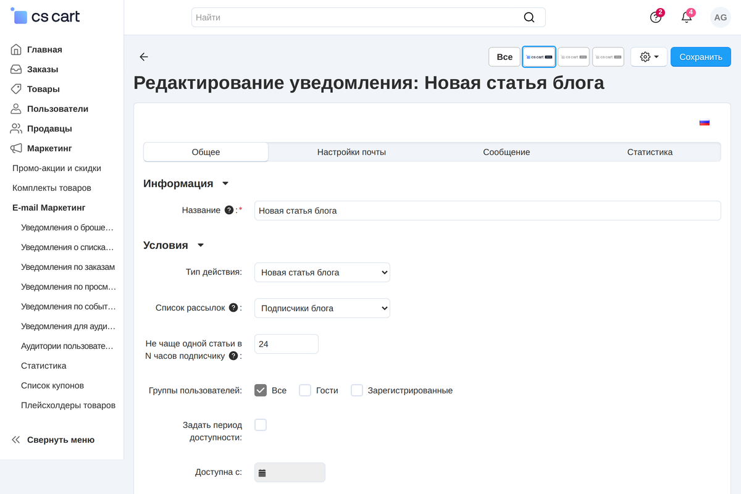Click the Russian flag language icon
The height and width of the screenshot is (494, 741).
(705, 122)
